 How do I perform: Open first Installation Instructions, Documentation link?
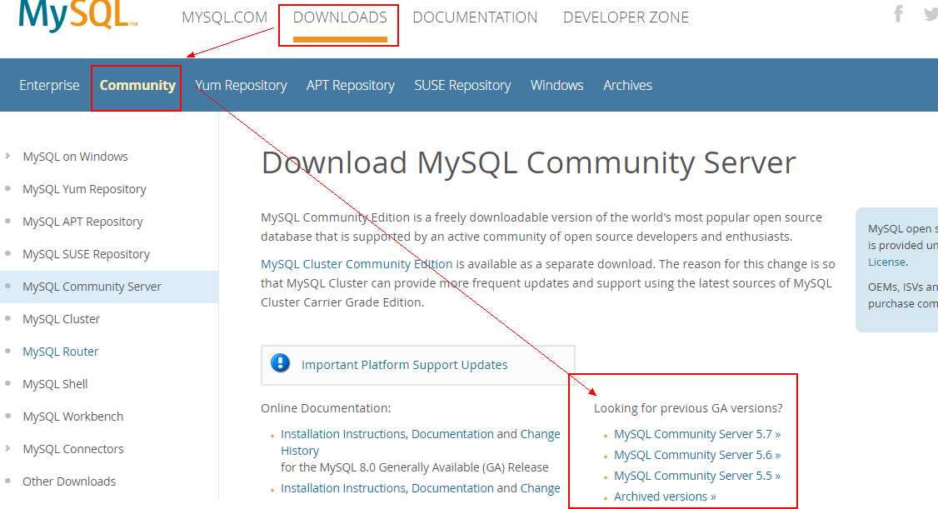[x=387, y=434]
